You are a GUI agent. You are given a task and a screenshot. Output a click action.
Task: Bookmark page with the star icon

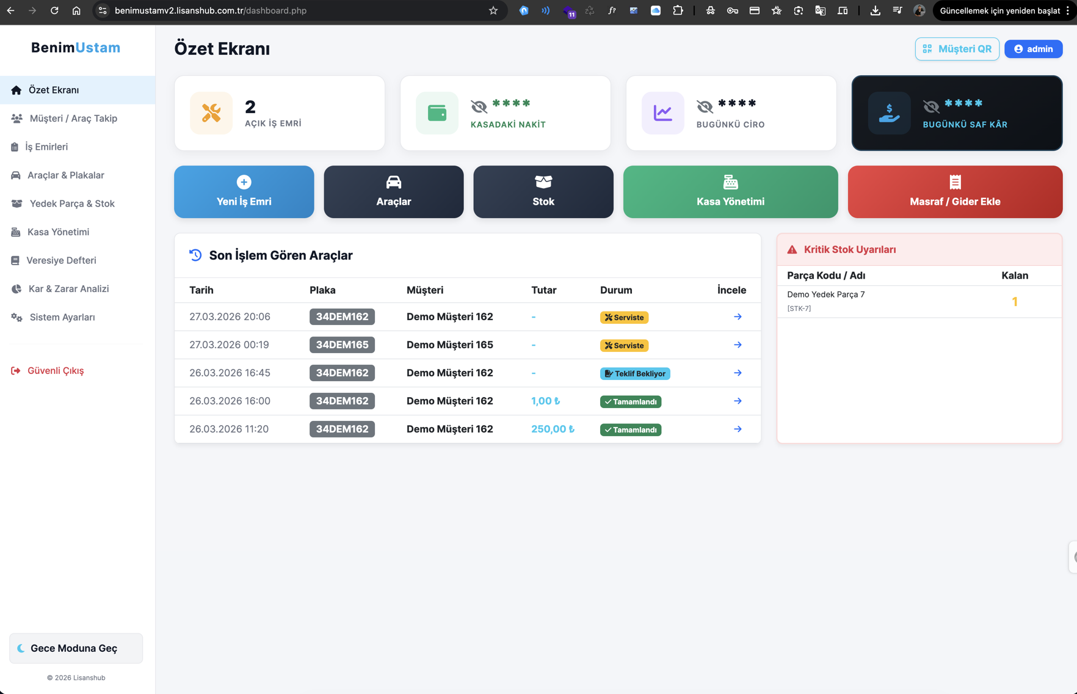click(x=493, y=10)
